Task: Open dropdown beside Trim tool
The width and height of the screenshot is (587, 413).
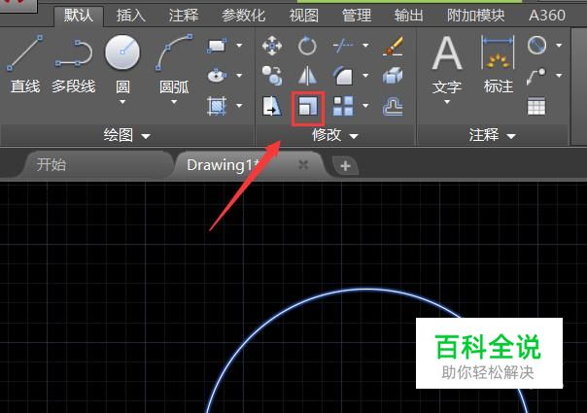Action: 365,46
